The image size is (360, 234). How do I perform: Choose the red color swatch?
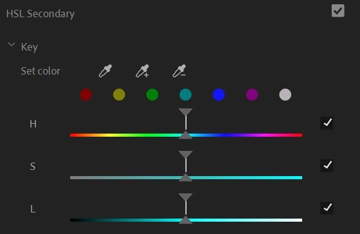86,95
